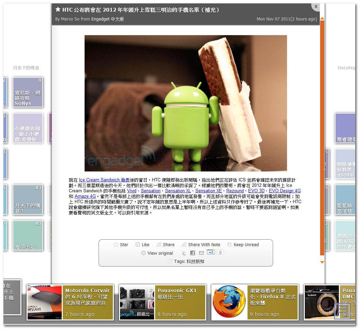Close the article popup with x button

(316, 6)
